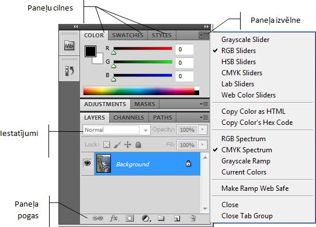Create a new layer icon

tap(177, 218)
